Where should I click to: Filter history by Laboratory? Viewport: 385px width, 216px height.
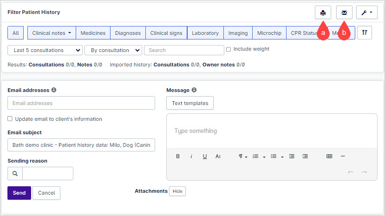(205, 33)
